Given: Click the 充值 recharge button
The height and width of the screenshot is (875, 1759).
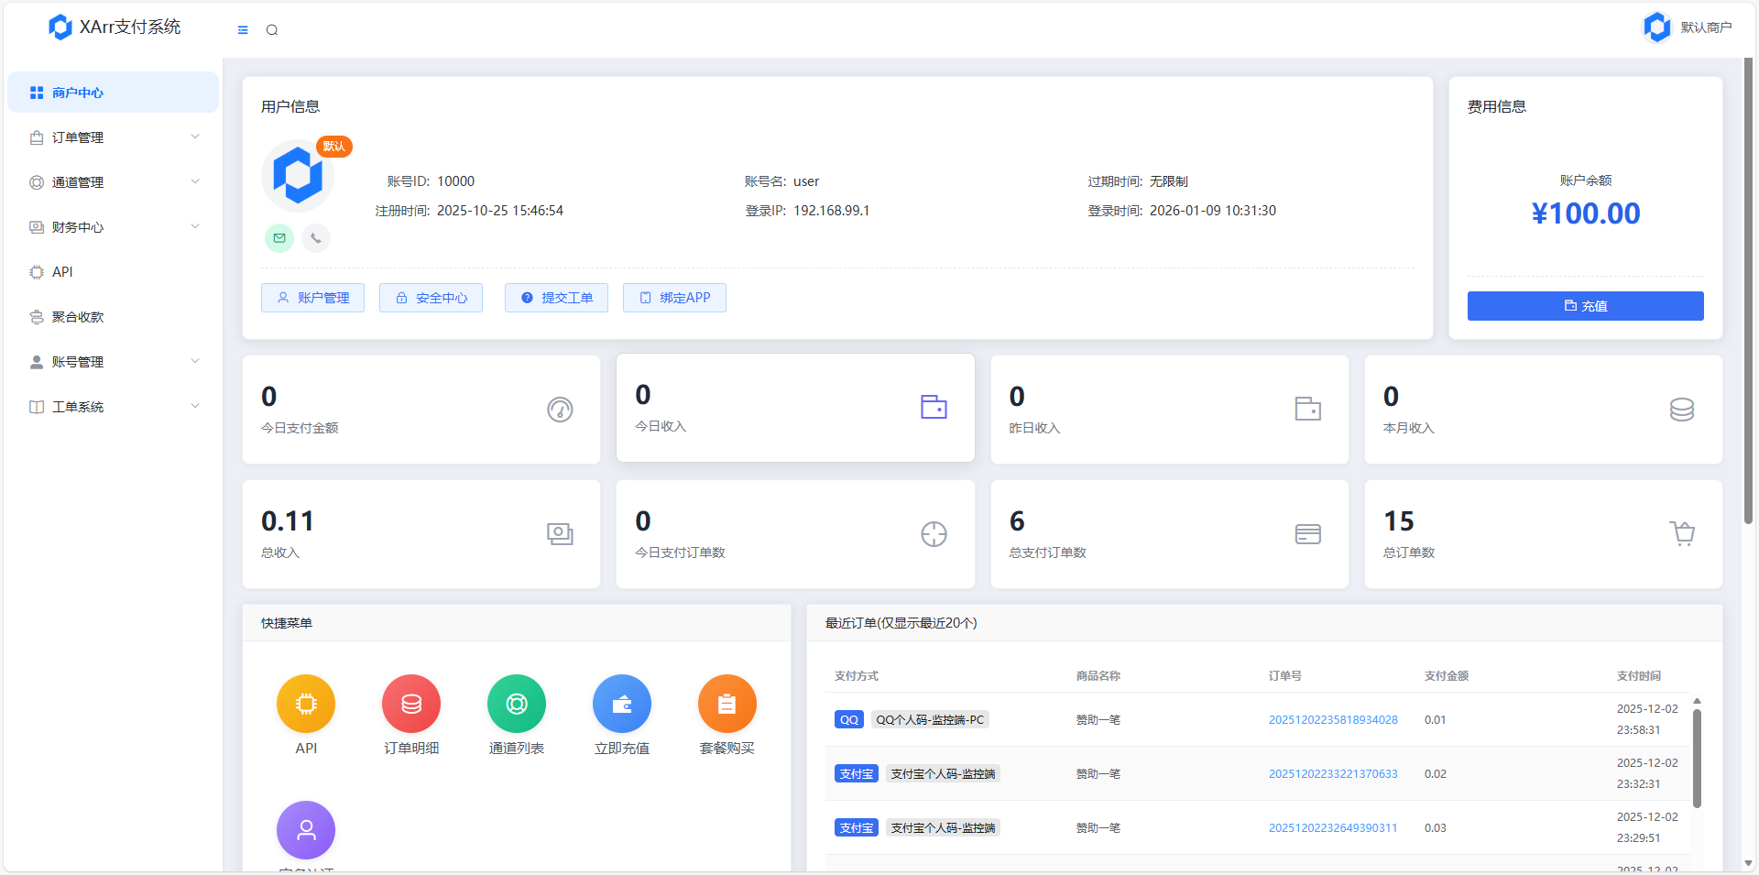Looking at the screenshot, I should pos(1585,306).
